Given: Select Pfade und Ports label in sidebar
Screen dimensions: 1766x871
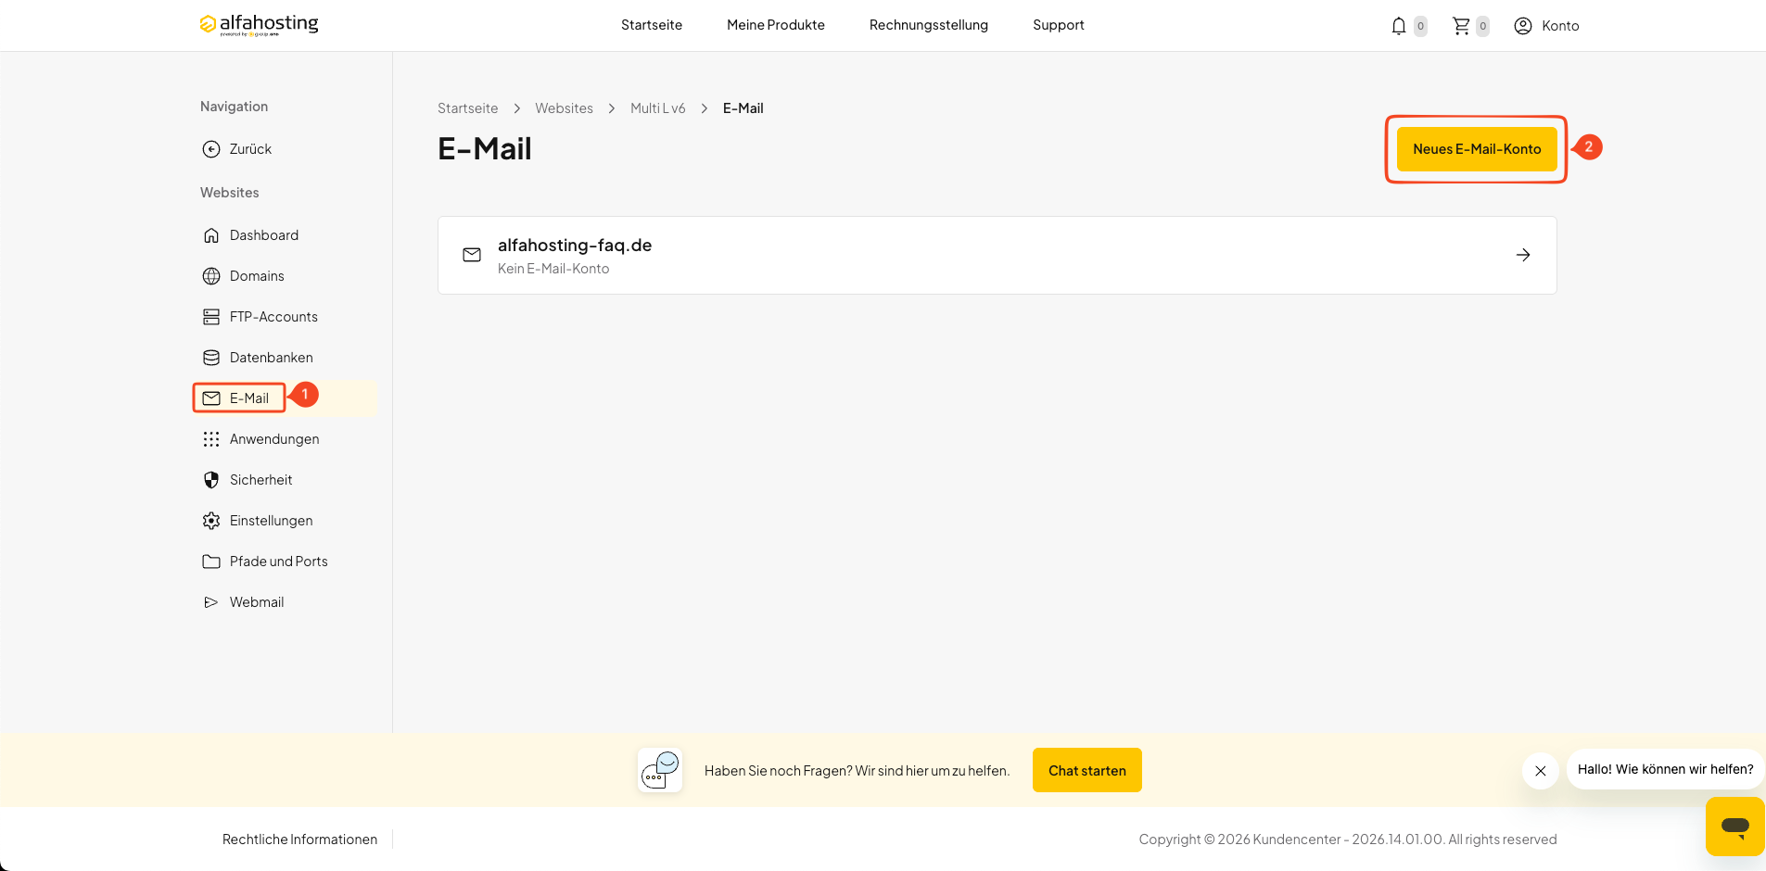Looking at the screenshot, I should coord(279,562).
